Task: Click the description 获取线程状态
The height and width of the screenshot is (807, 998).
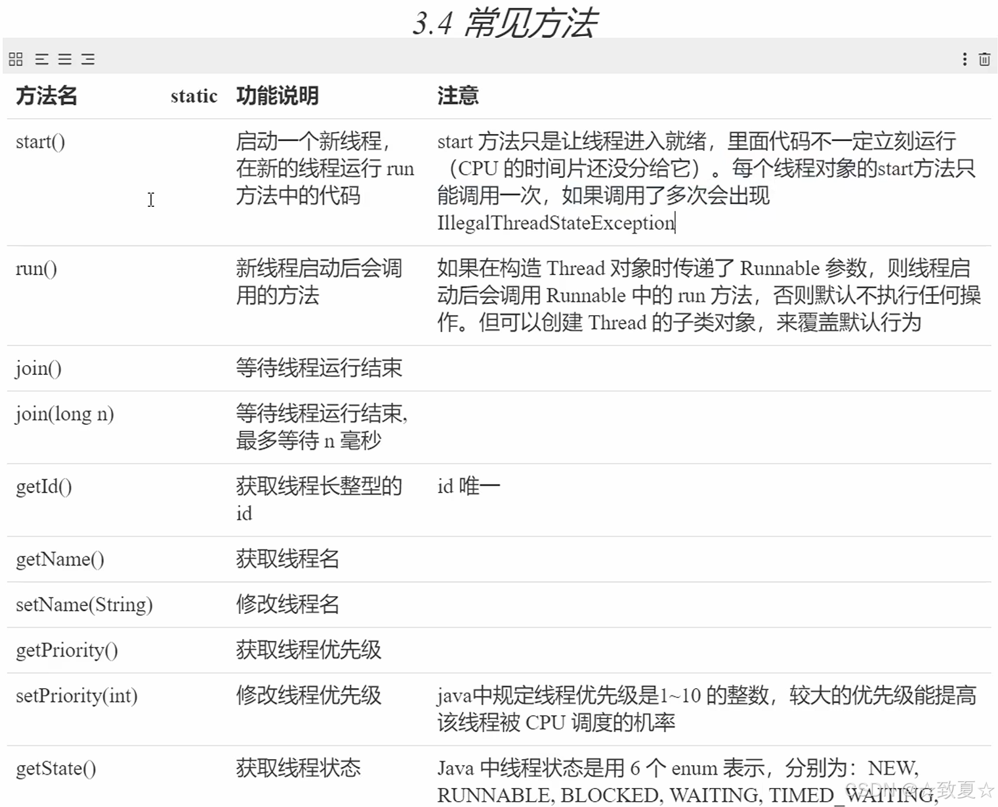Action: 298,768
